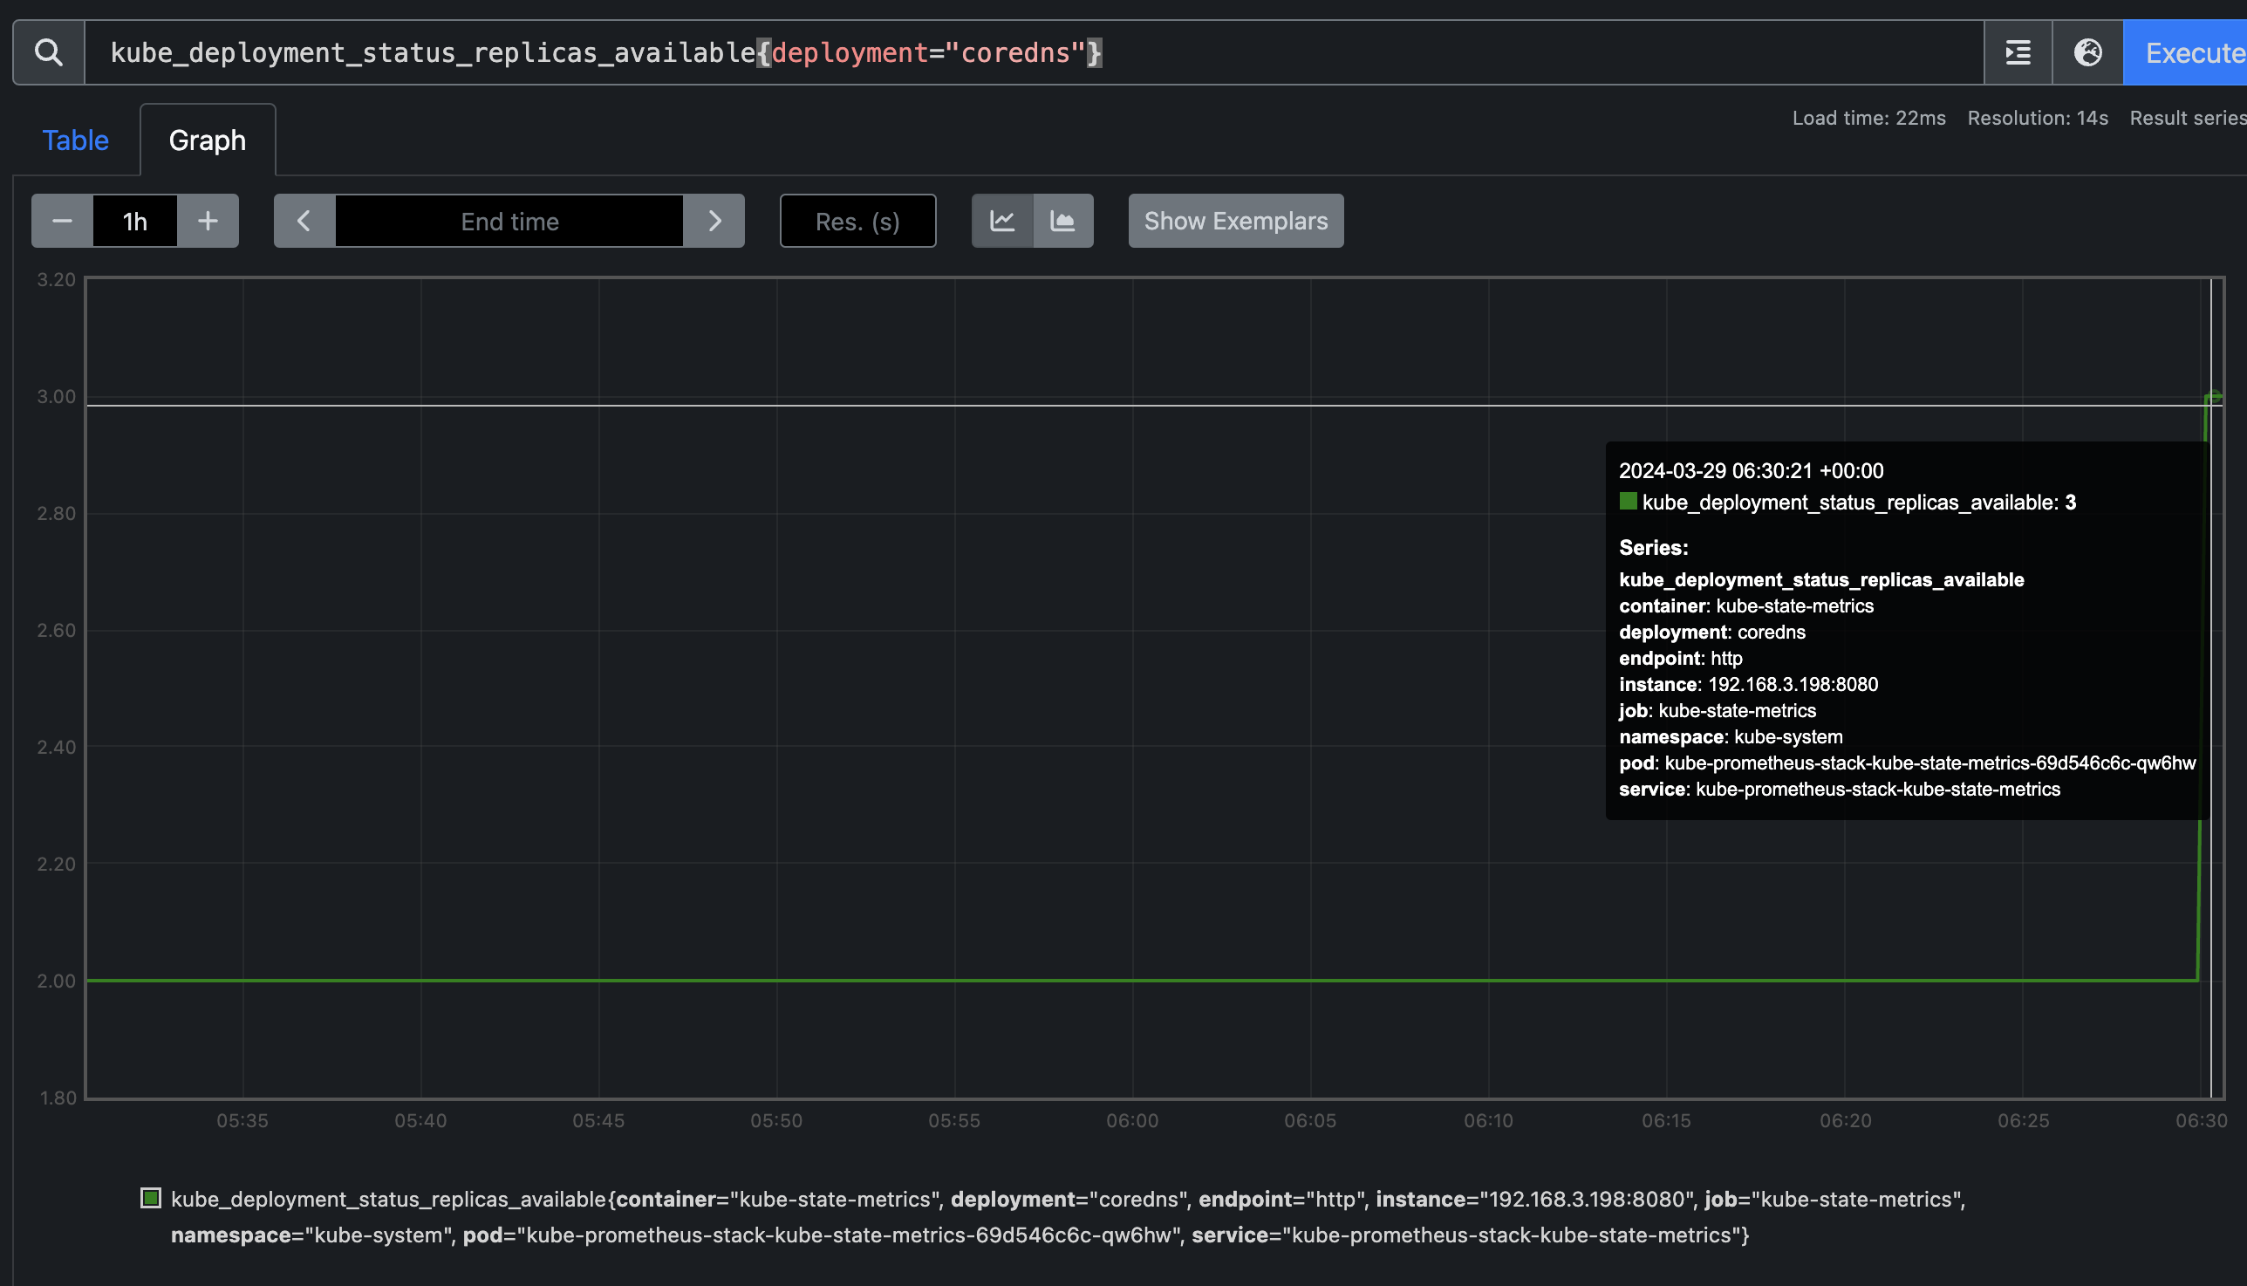Viewport: 2247px width, 1286px height.
Task: Decrease time range with minus button
Action: (x=62, y=221)
